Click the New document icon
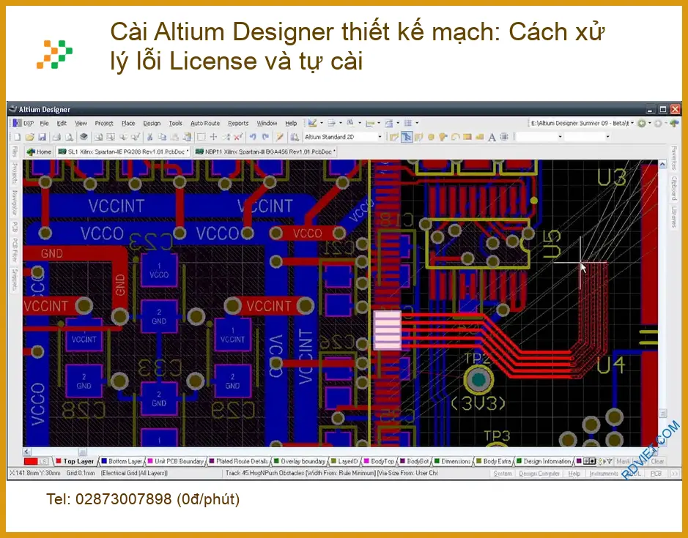The height and width of the screenshot is (538, 688). [18, 137]
